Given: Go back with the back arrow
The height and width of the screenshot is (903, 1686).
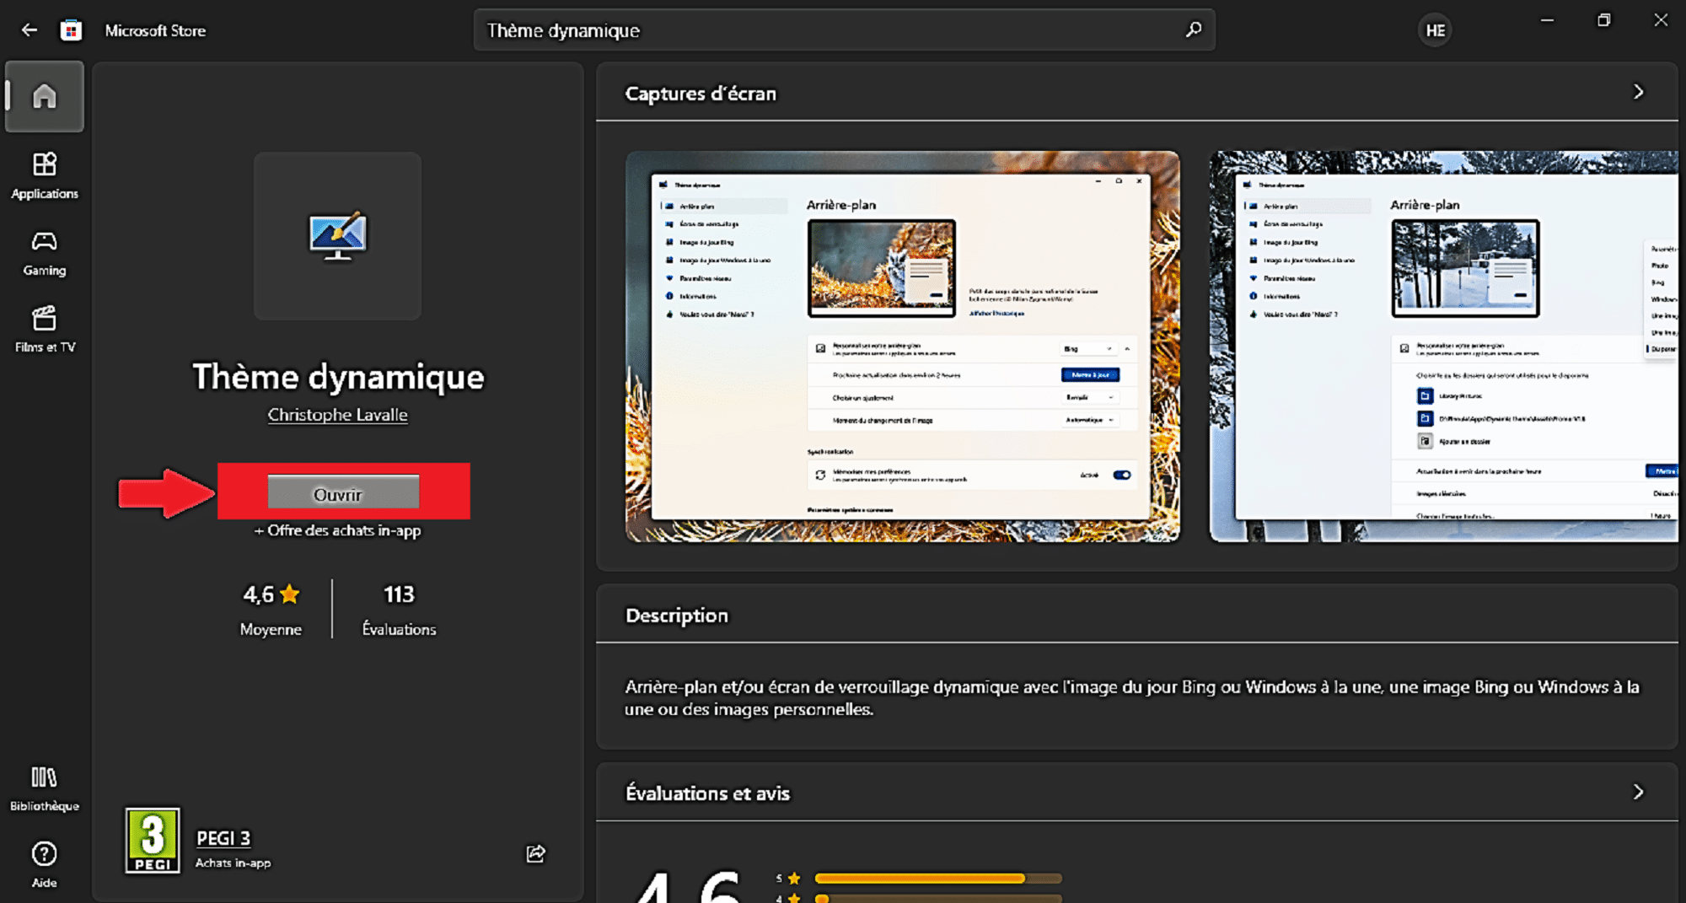Looking at the screenshot, I should click(x=30, y=30).
